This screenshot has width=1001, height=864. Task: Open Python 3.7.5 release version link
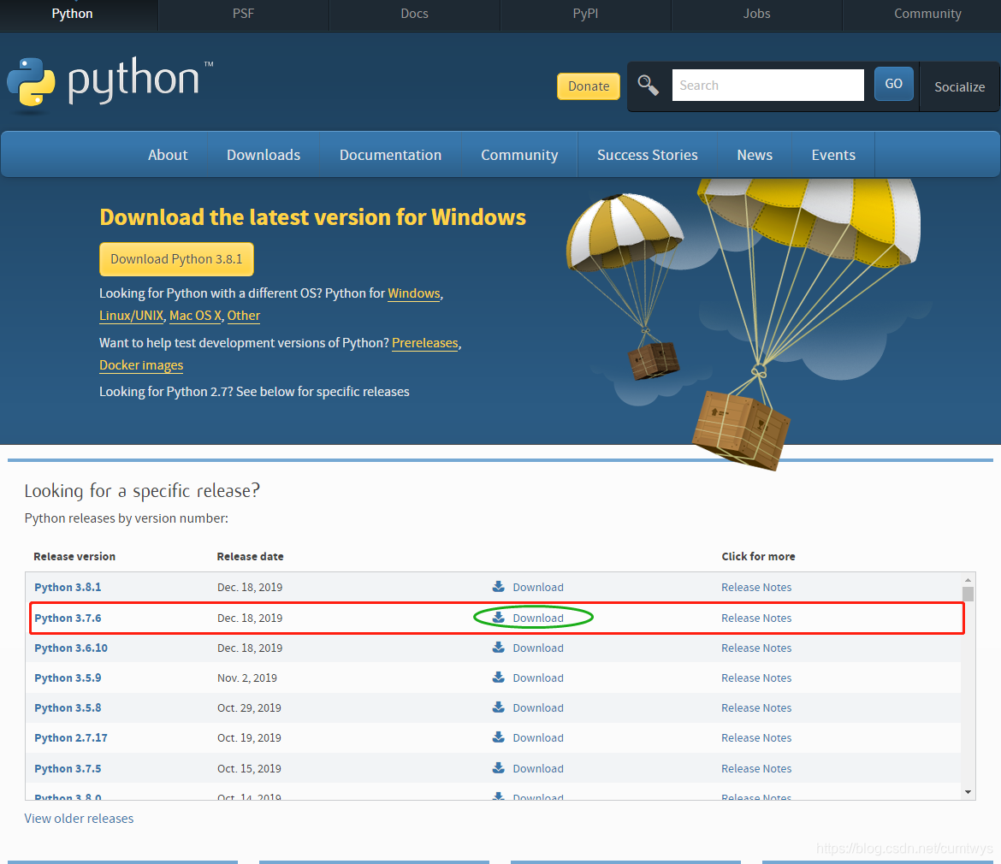[68, 768]
